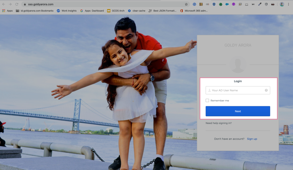Open the masked face extension
The width and height of the screenshot is (293, 170).
273,4
